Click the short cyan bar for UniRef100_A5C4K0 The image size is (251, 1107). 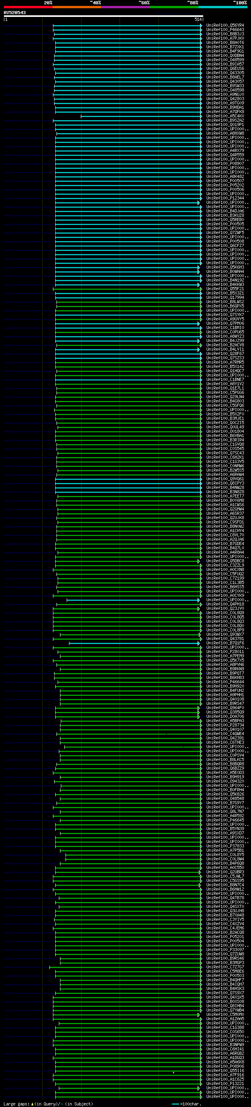coord(141,116)
